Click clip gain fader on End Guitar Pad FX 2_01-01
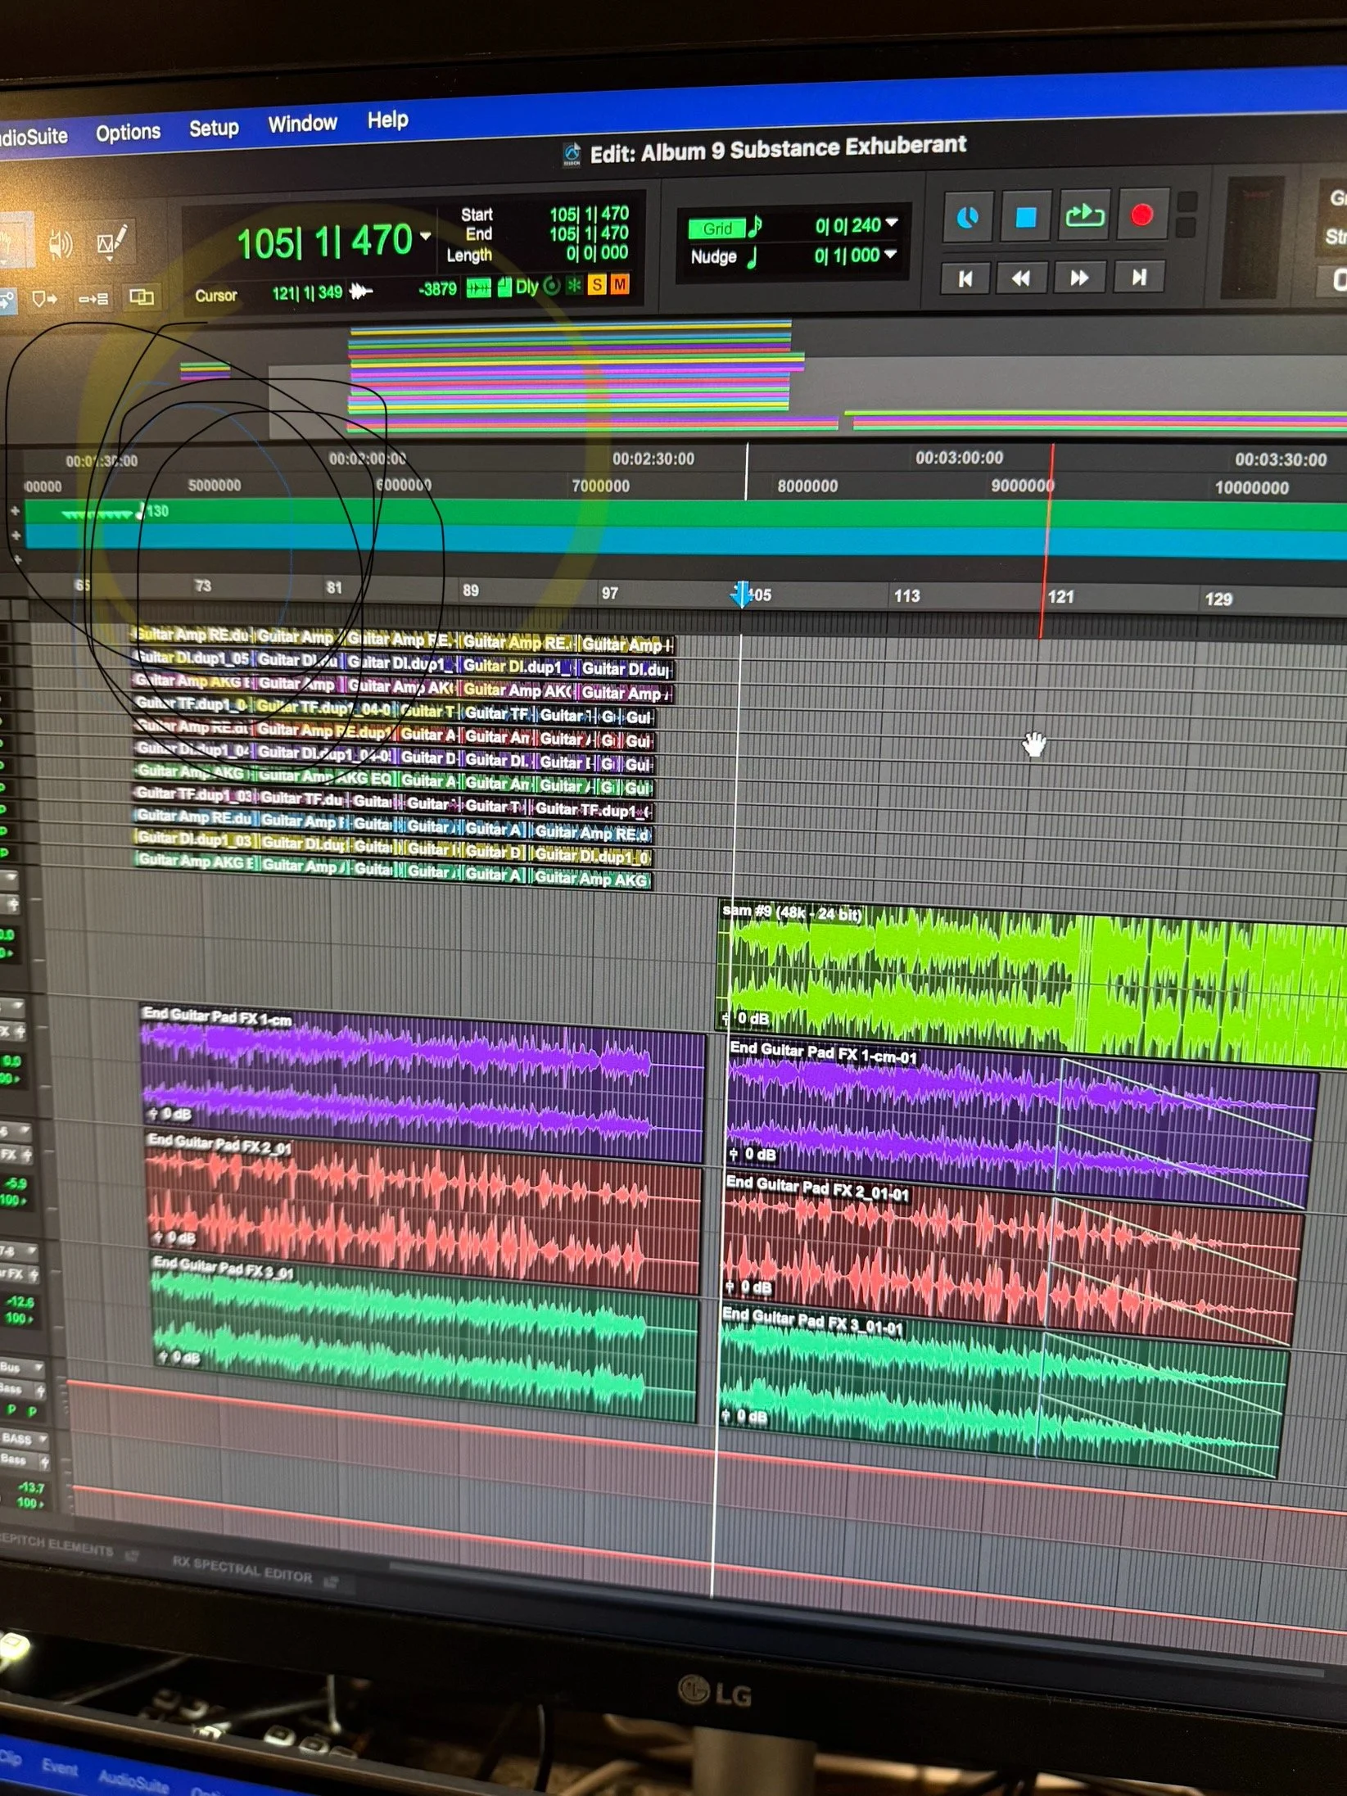The height and width of the screenshot is (1796, 1347). (x=730, y=1287)
